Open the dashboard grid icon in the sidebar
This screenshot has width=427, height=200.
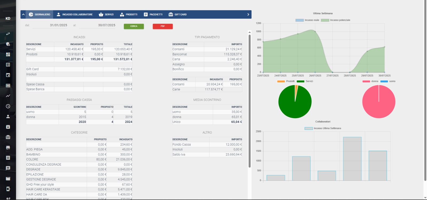(x=8, y=54)
